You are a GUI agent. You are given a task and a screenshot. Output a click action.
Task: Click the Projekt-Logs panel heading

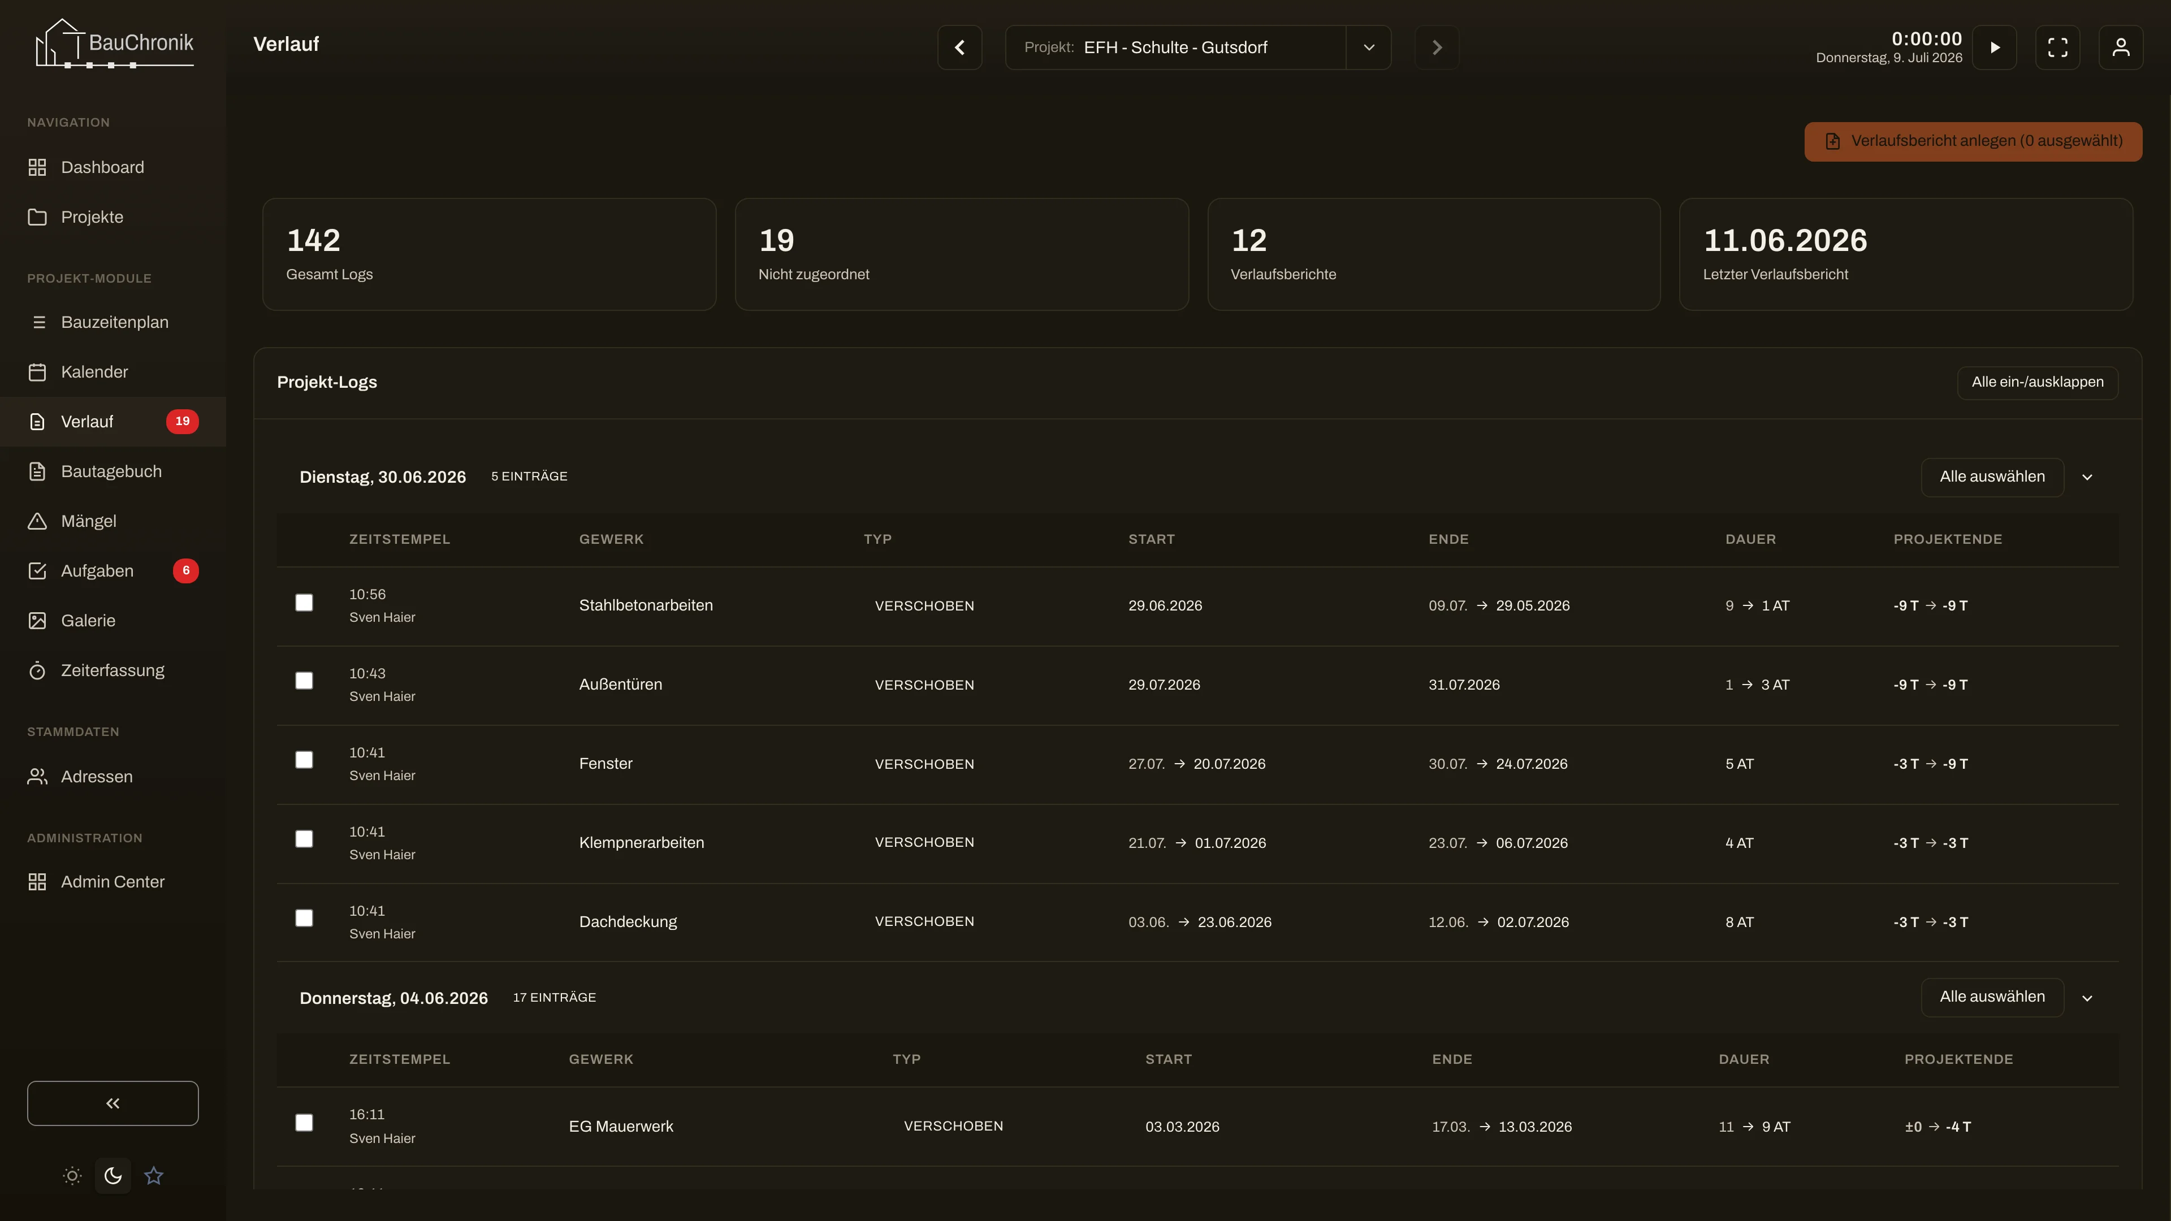(x=327, y=383)
